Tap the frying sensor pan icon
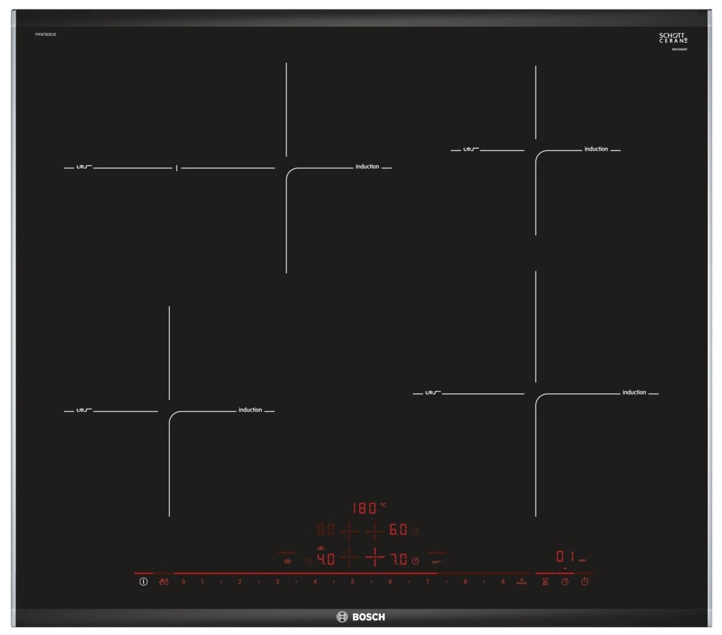The width and height of the screenshot is (722, 635). click(x=288, y=560)
